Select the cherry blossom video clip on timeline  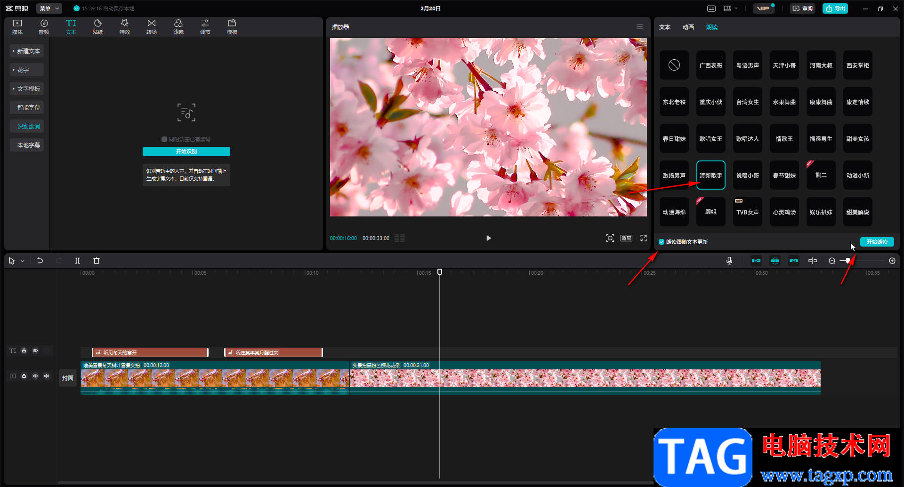tap(585, 378)
